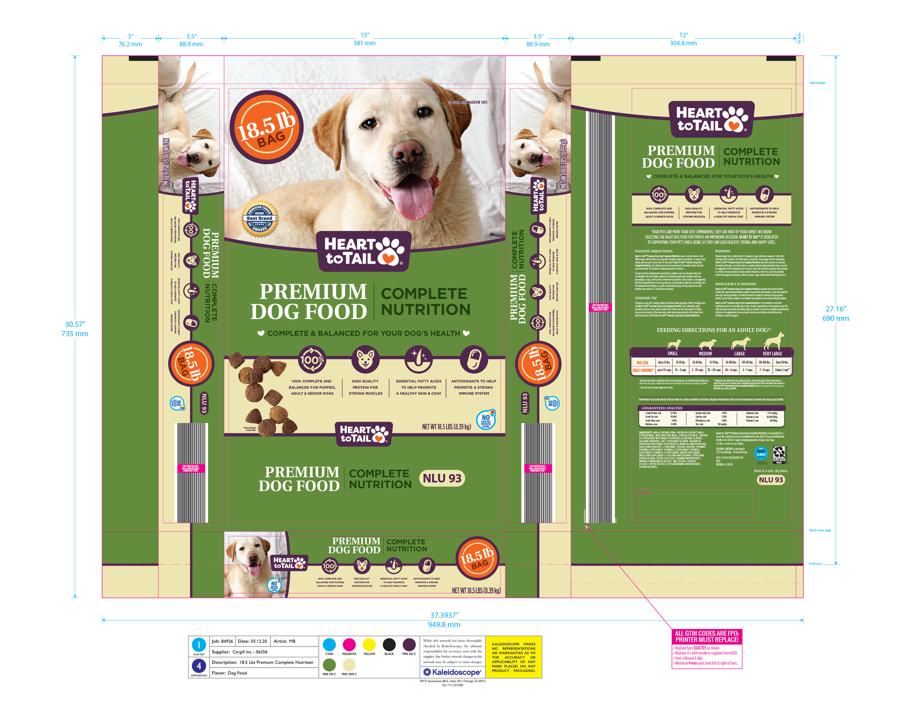This screenshot has width=909, height=707.
Task: Select the Black color swatch
Action: (389, 645)
